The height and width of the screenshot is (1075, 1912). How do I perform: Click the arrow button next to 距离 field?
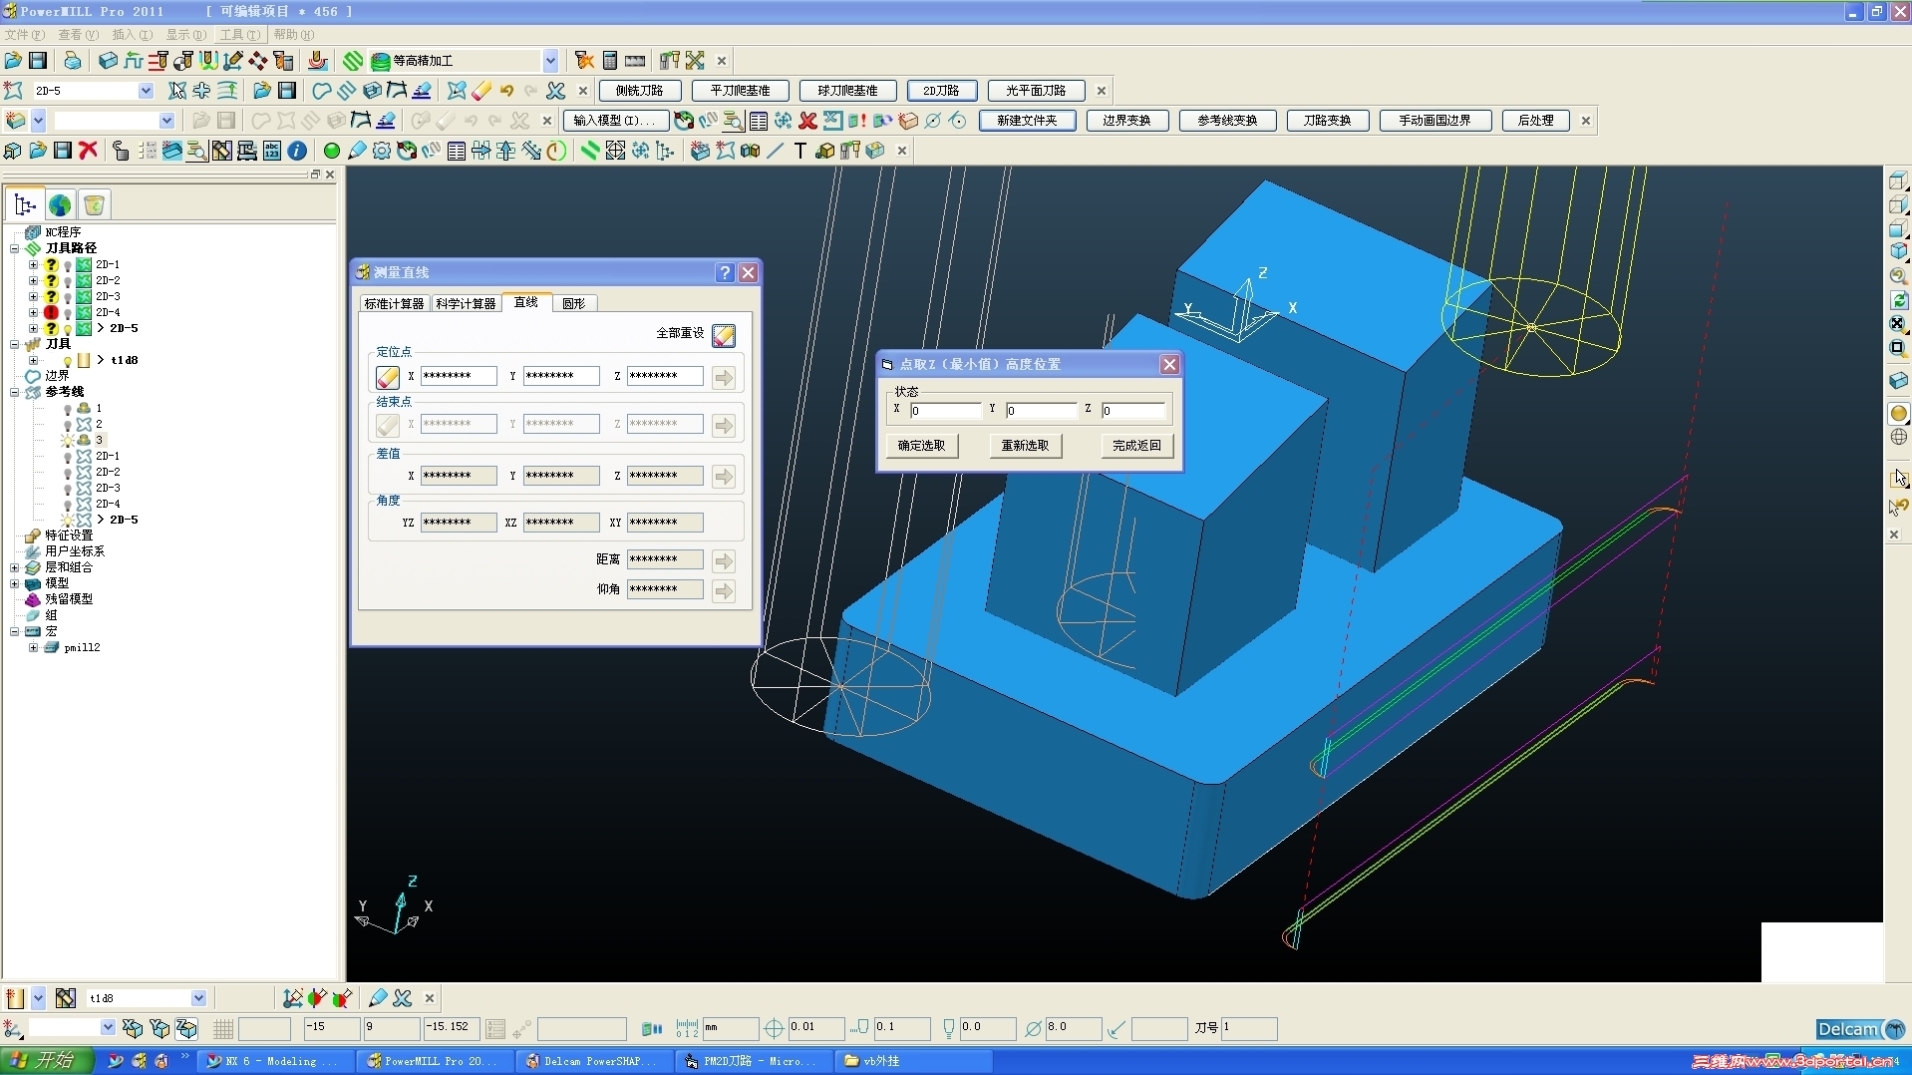click(724, 560)
